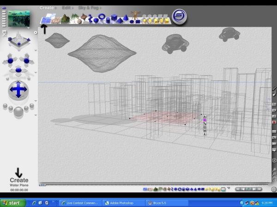
Task: Select the hand pan tool
Action: (274, 179)
